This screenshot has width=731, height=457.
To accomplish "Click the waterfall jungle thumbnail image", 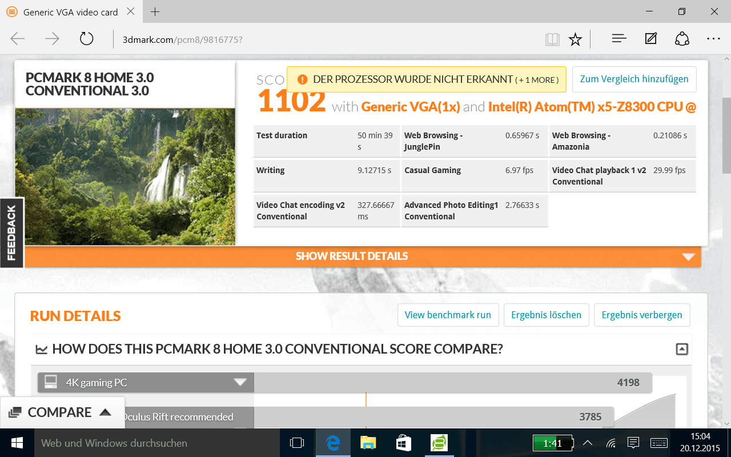I will click(x=125, y=177).
